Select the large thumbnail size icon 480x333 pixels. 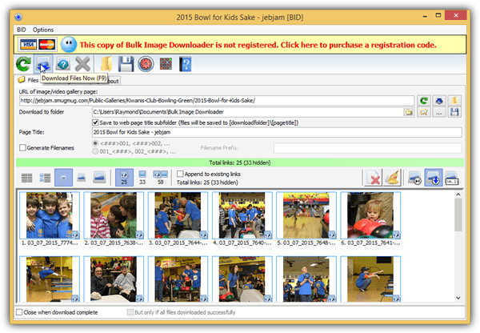(99, 178)
